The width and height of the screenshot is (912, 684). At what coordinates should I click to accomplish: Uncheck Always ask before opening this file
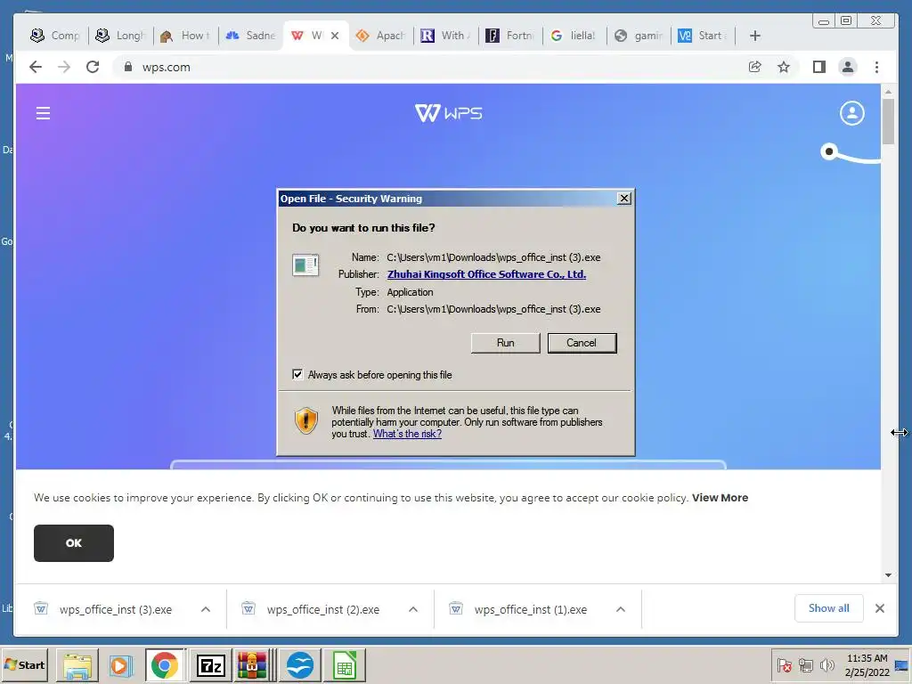pyautogui.click(x=297, y=375)
